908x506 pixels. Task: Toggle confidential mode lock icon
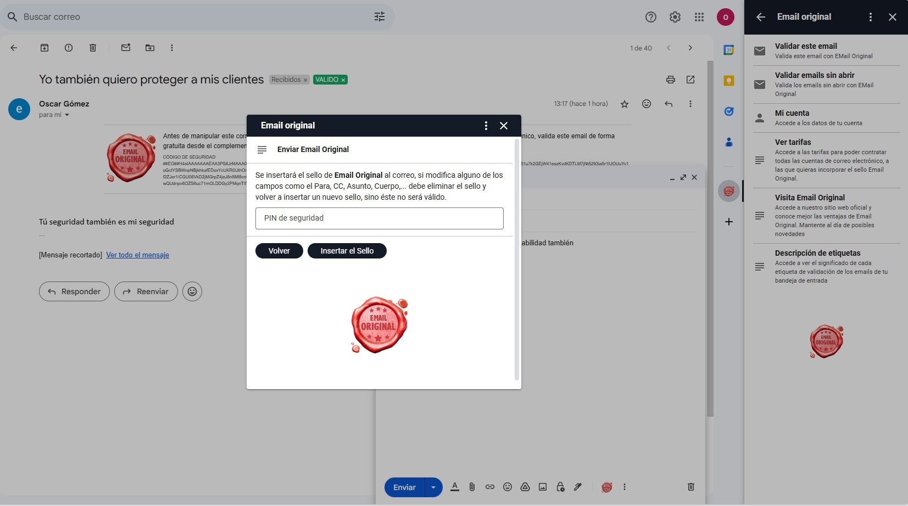coord(560,487)
